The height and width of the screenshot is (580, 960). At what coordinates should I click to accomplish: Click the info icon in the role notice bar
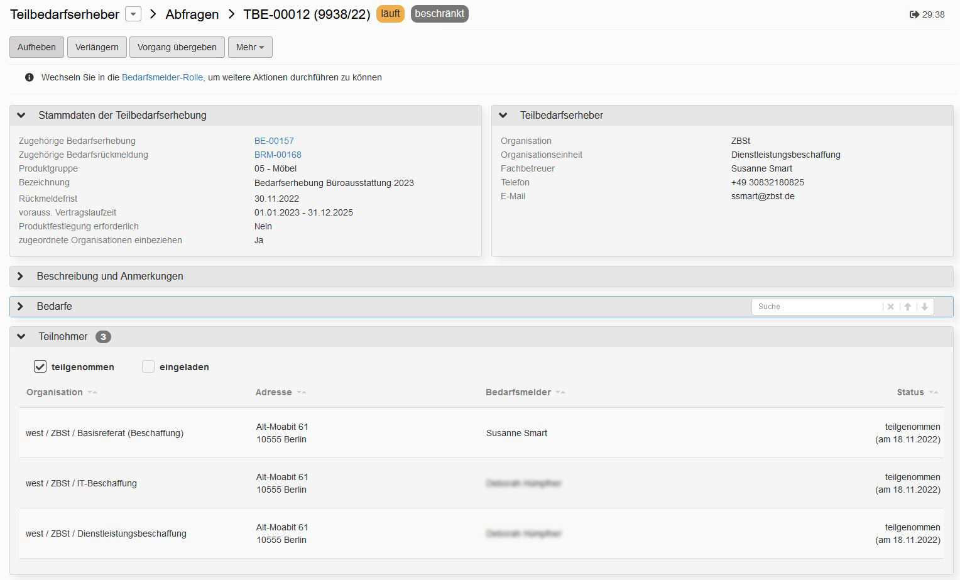click(28, 77)
